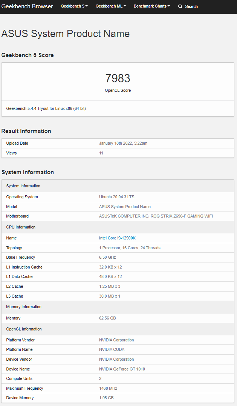
Task: Click the Device Vendor value NVIDIA Corporation
Action: click(x=116, y=360)
